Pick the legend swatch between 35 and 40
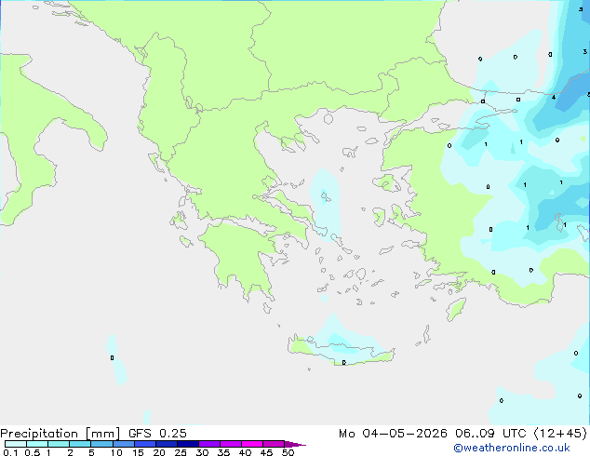 click(230, 444)
